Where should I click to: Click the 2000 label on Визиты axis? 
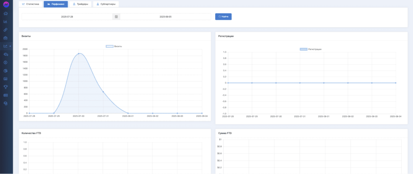pyautogui.click(x=25, y=49)
